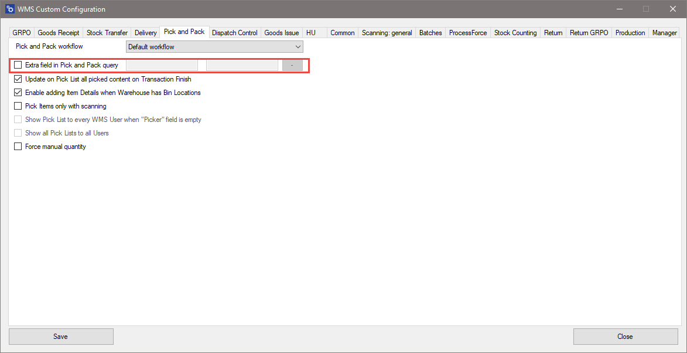Select the Delivery tab
This screenshot has height=353, width=687.
coord(146,33)
